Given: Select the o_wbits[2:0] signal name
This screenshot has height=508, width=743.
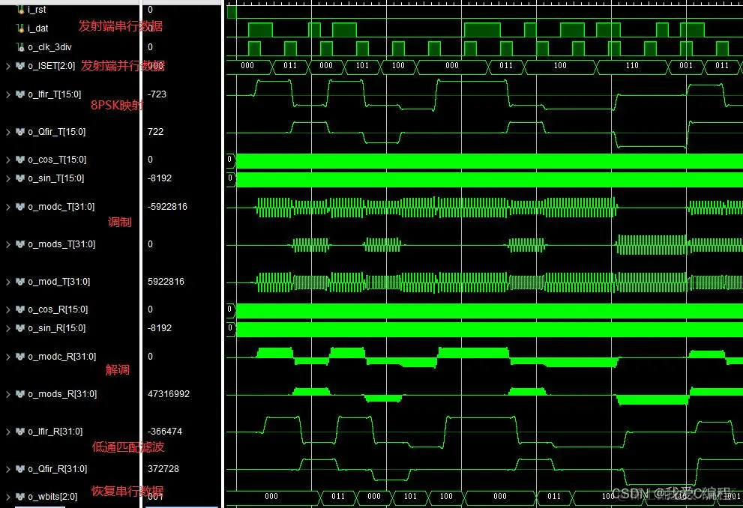Looking at the screenshot, I should click(x=52, y=497).
